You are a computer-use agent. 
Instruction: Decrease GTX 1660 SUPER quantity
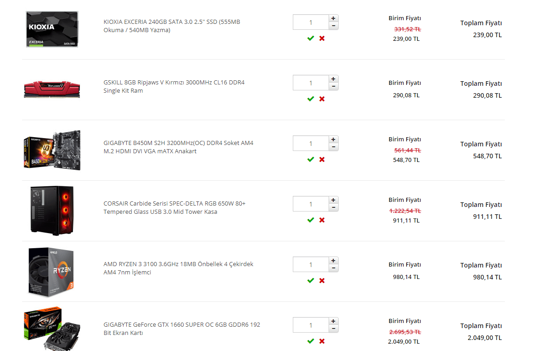pos(334,329)
